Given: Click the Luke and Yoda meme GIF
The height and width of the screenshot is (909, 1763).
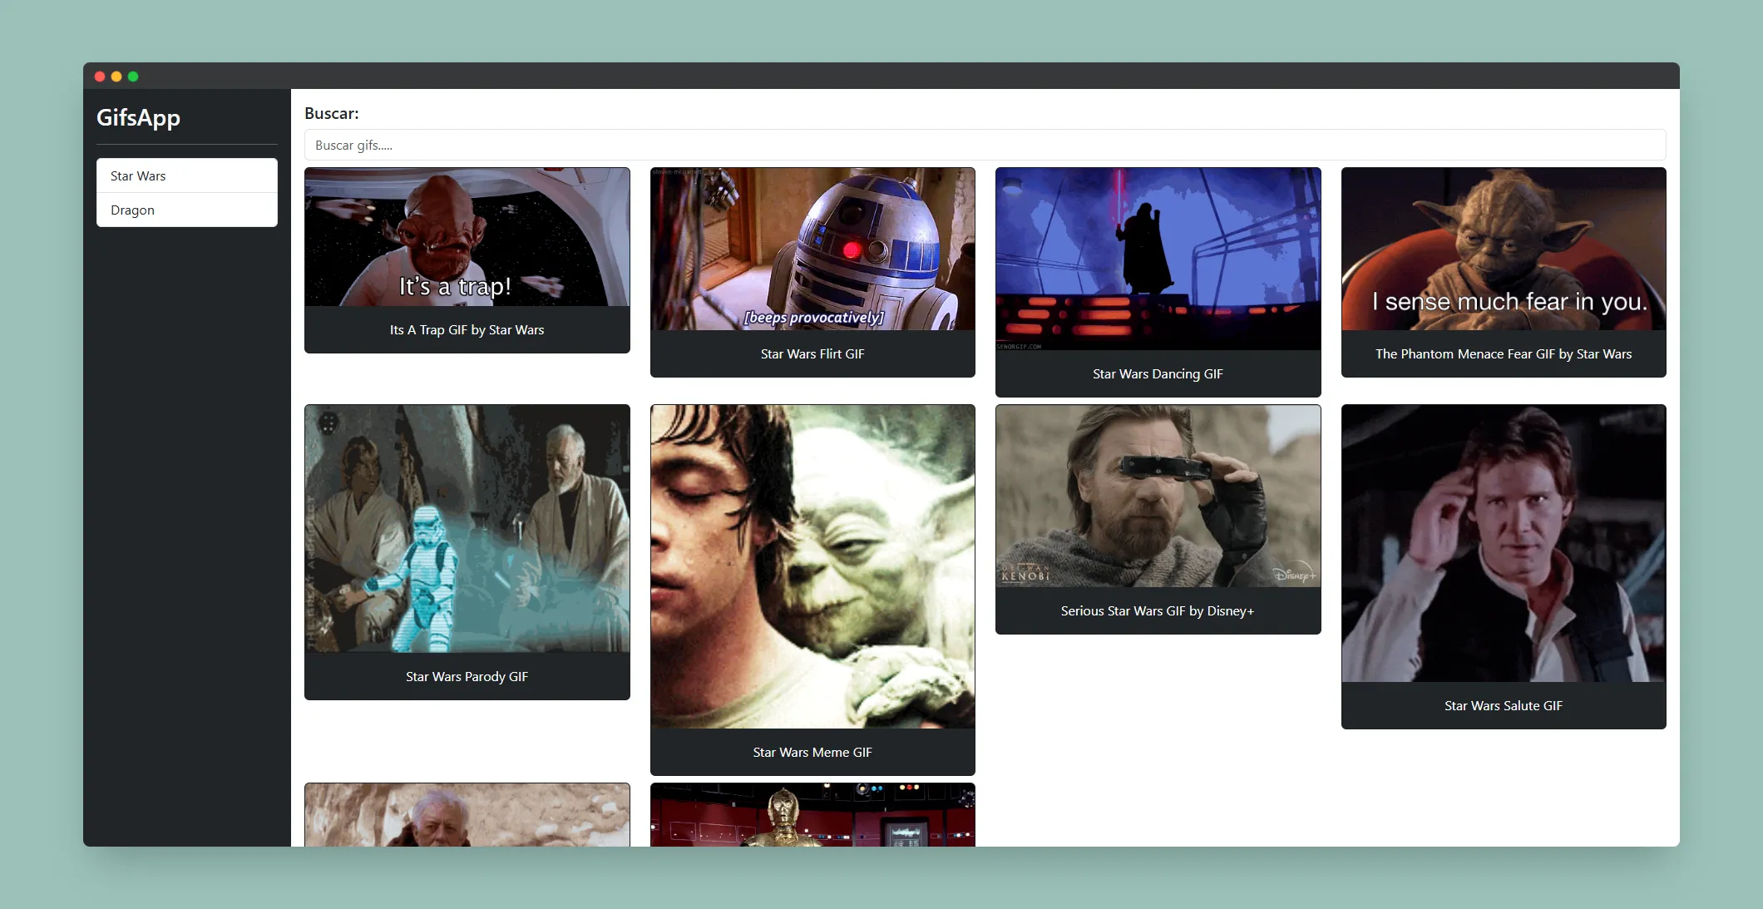Looking at the screenshot, I should point(812,566).
